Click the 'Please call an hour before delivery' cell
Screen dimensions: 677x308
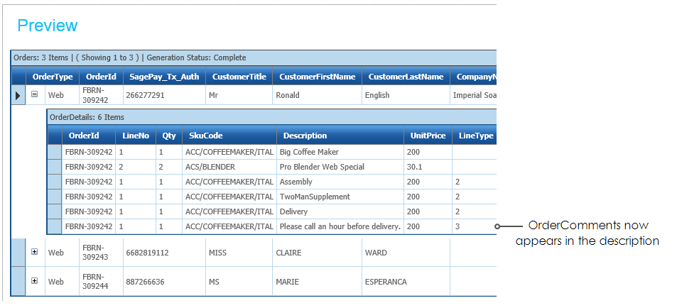(340, 226)
